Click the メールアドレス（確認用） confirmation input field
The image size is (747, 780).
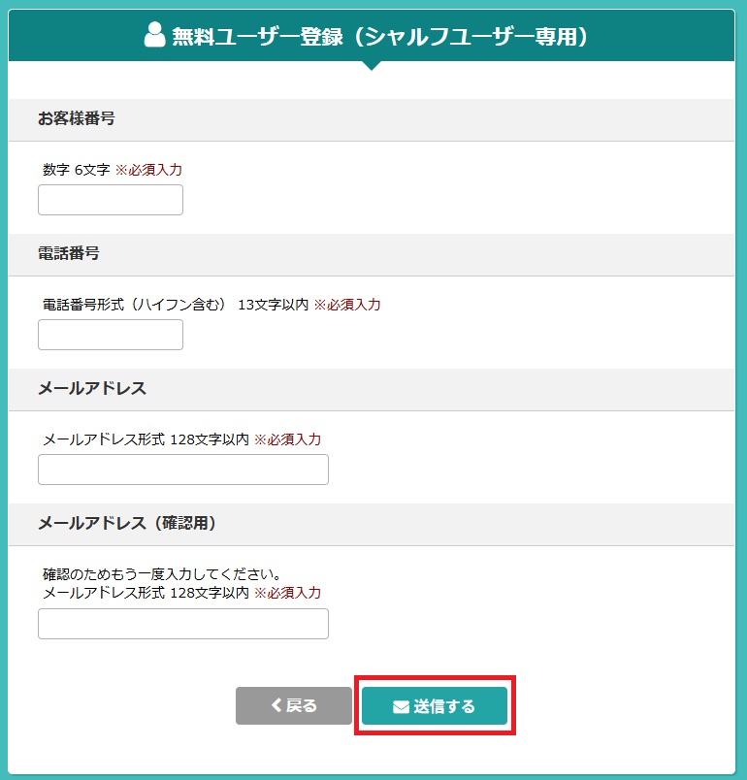point(183,624)
